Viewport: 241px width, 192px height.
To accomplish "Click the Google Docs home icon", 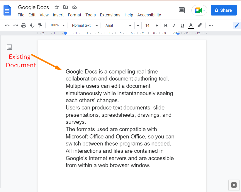I will click(x=7, y=10).
